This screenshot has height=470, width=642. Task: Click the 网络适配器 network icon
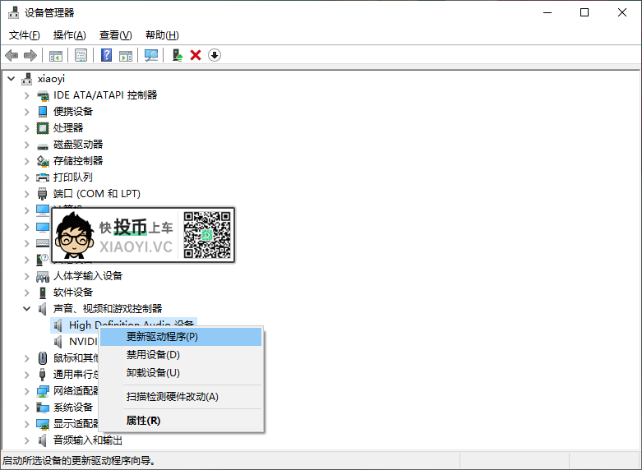pyautogui.click(x=43, y=391)
